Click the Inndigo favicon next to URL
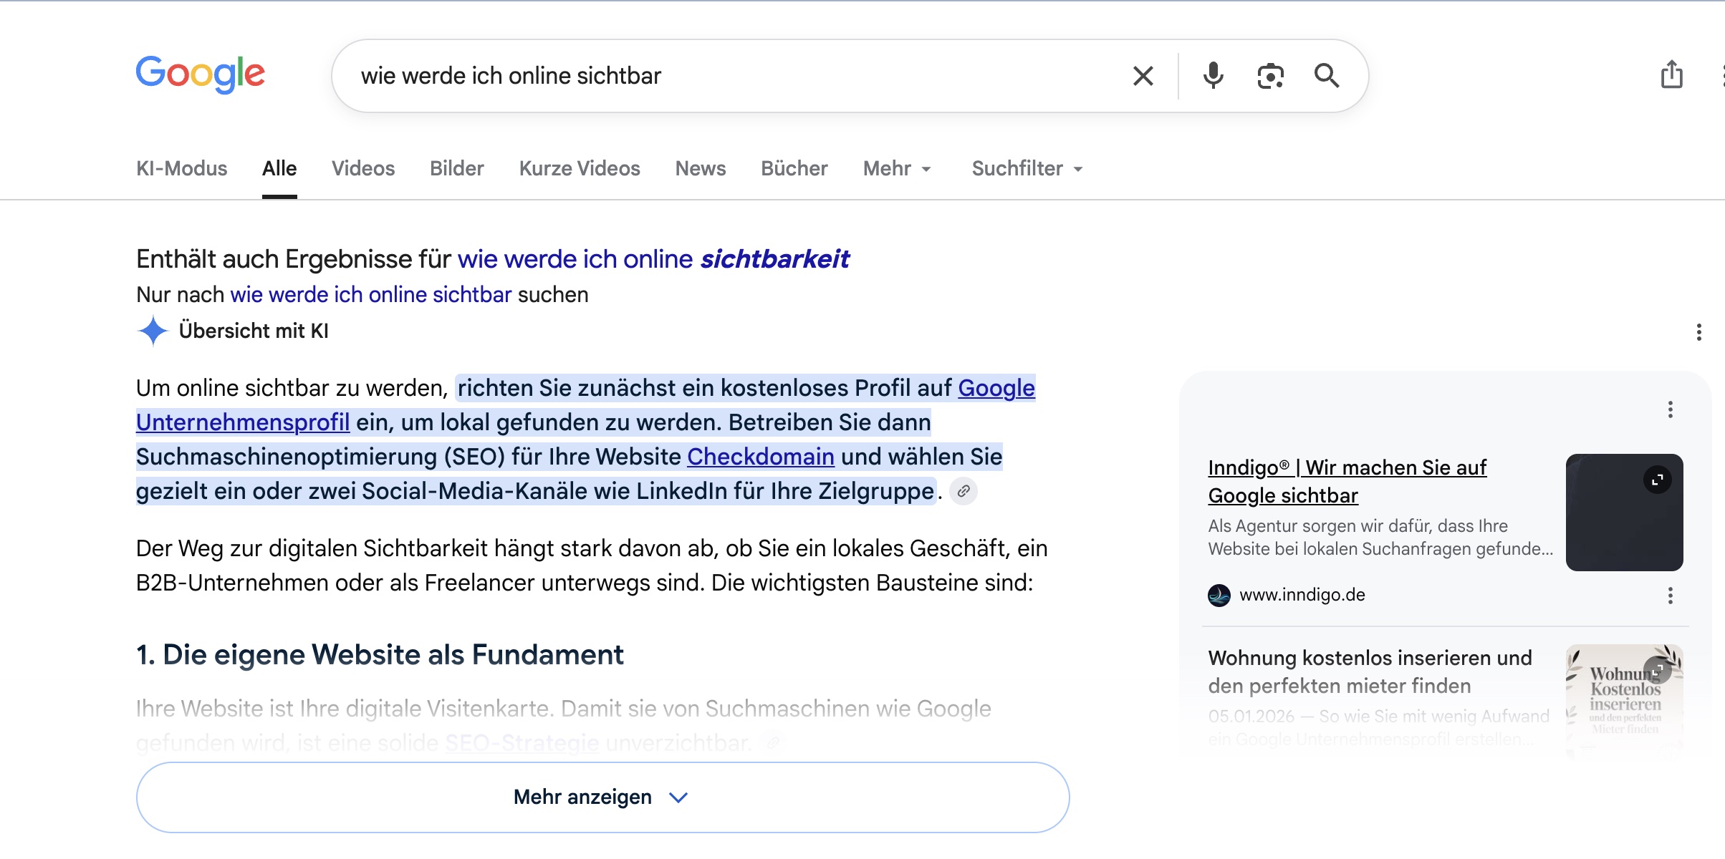The image size is (1725, 859). point(1219,595)
